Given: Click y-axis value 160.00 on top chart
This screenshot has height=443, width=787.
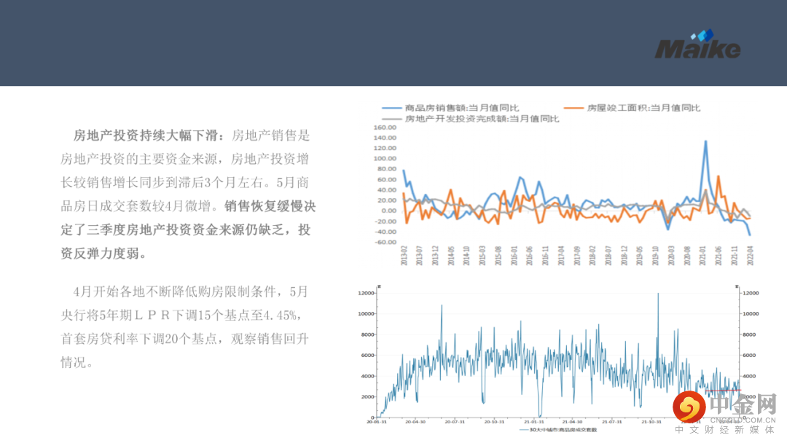Looking at the screenshot, I should pyautogui.click(x=385, y=128).
